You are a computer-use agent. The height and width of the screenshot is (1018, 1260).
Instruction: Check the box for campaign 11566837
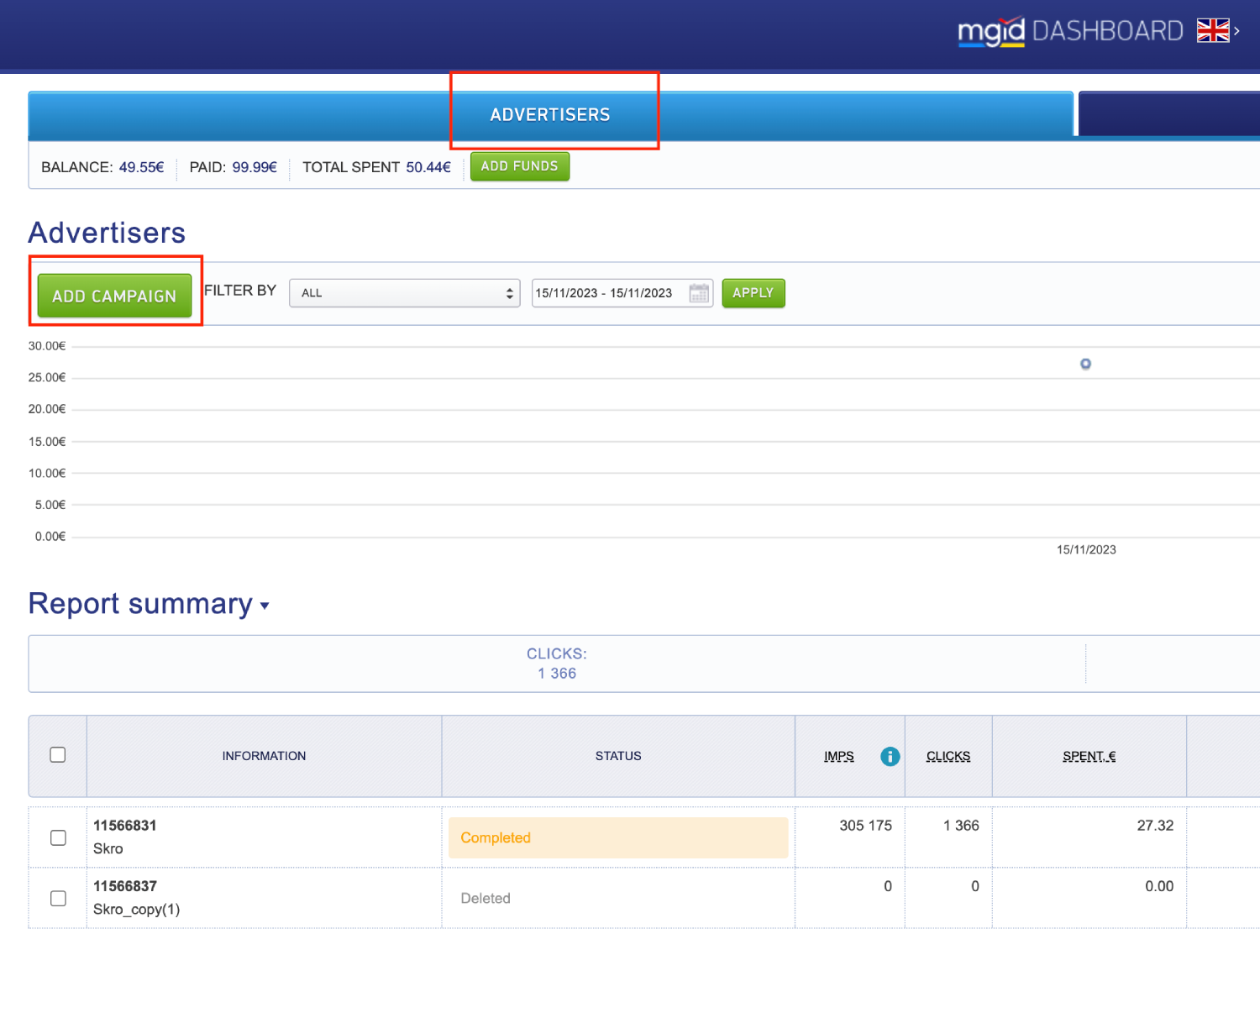58,898
